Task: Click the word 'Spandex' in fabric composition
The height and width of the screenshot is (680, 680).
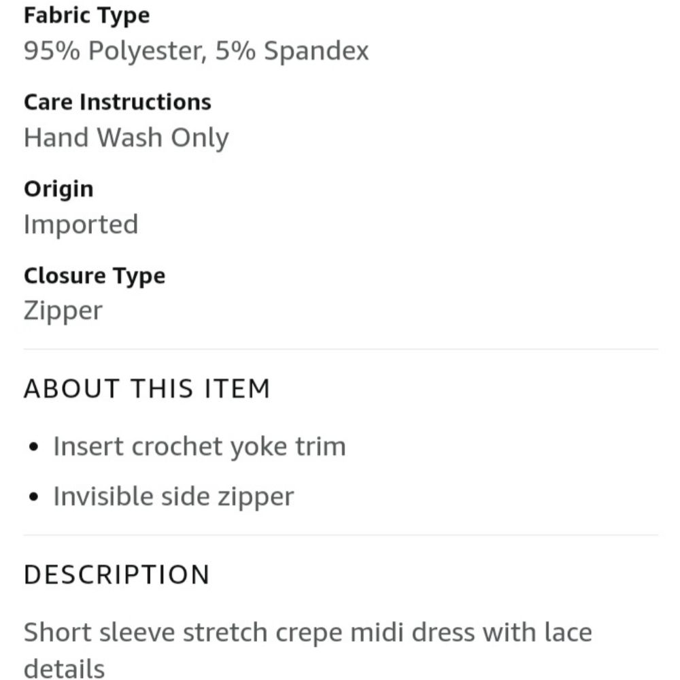Action: point(317,51)
